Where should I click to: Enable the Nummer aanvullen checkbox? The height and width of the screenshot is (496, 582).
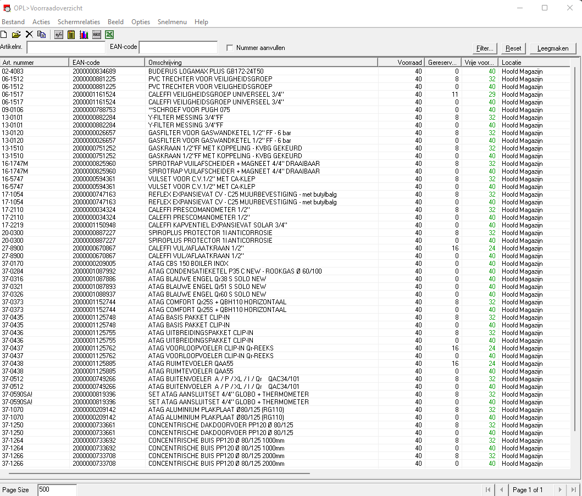click(x=230, y=48)
